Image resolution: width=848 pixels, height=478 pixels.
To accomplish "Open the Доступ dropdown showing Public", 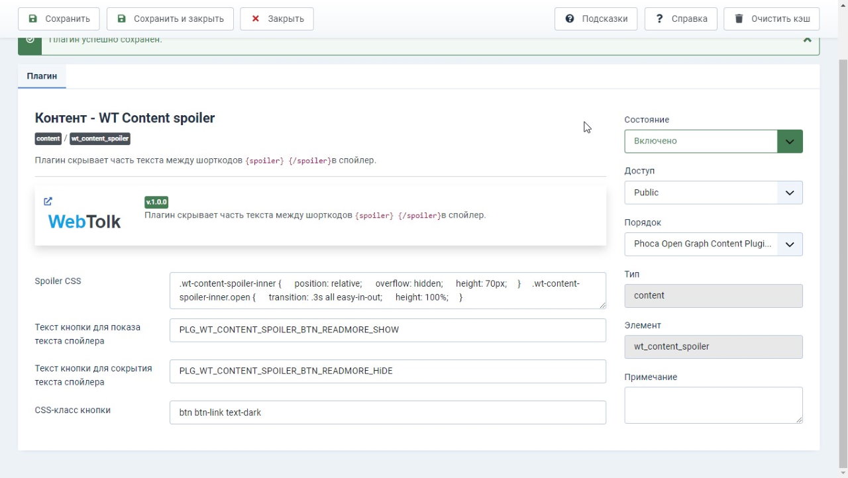I will click(x=714, y=193).
